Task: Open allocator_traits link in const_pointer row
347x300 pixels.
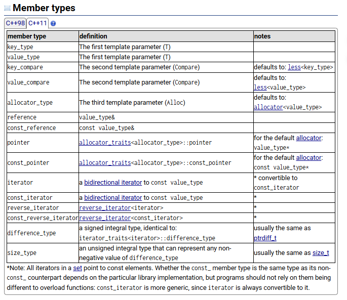Action: (x=105, y=163)
